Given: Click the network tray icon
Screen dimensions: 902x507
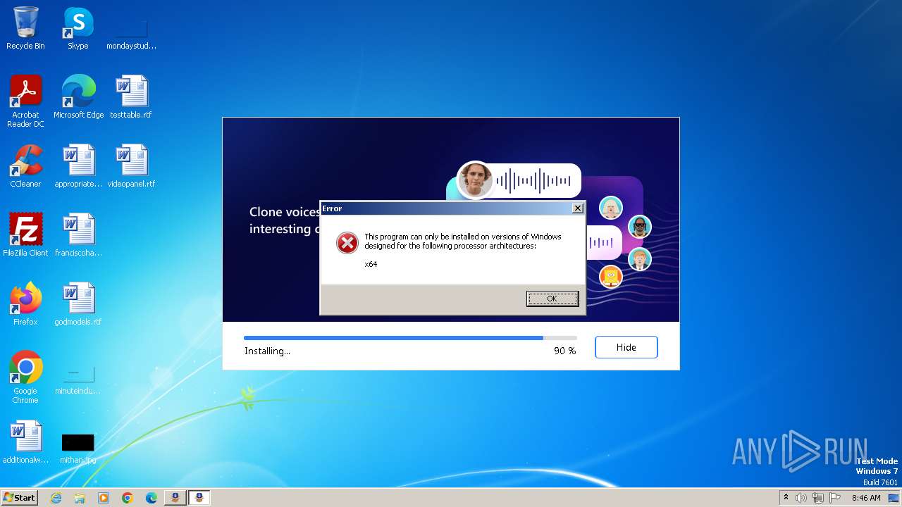Looking at the screenshot, I should point(818,498).
